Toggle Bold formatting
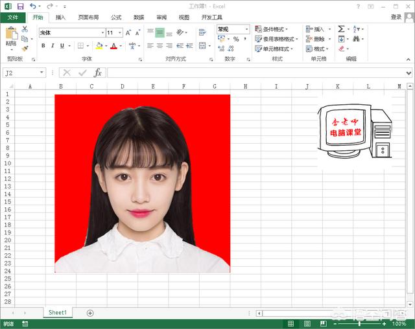This screenshot has width=415, height=329. [x=43, y=46]
